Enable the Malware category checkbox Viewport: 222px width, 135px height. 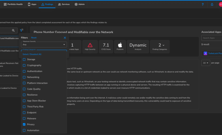point(24,119)
